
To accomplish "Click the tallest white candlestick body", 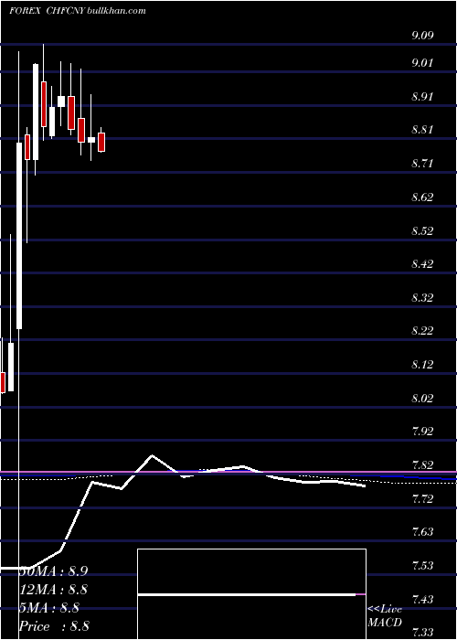I will [x=19, y=236].
